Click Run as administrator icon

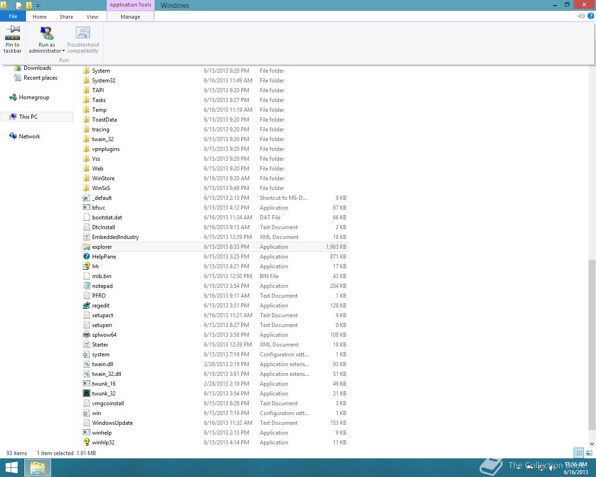47,33
